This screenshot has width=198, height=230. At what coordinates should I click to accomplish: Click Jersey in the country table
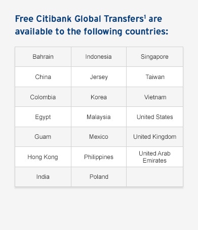point(99,77)
